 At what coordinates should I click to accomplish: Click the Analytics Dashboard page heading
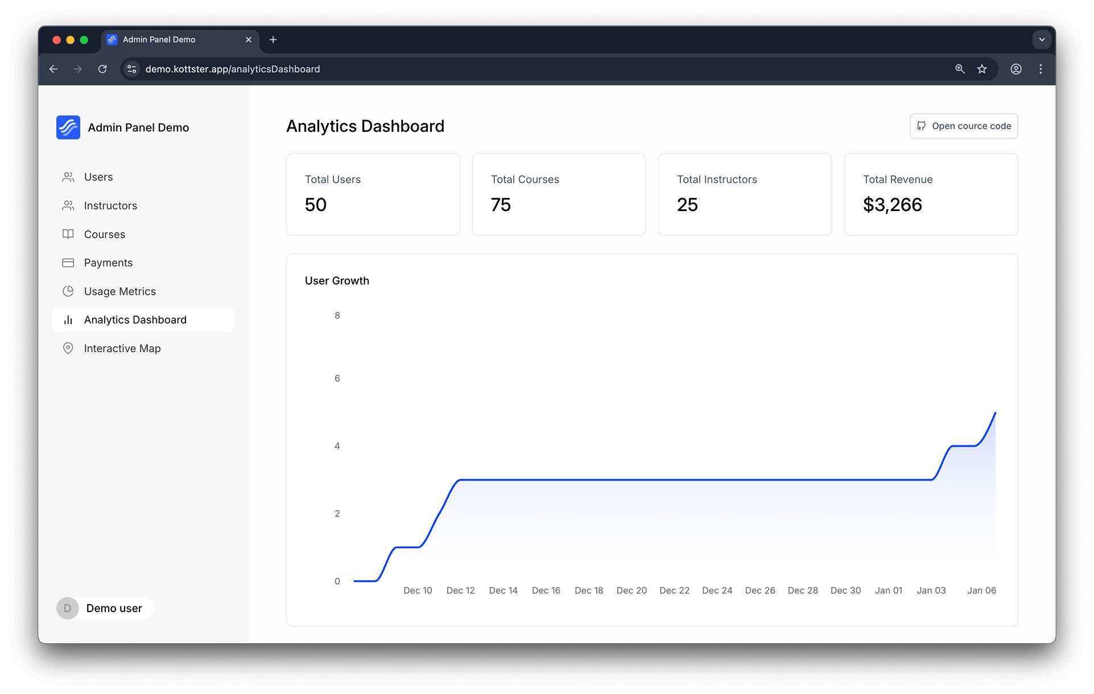click(365, 126)
